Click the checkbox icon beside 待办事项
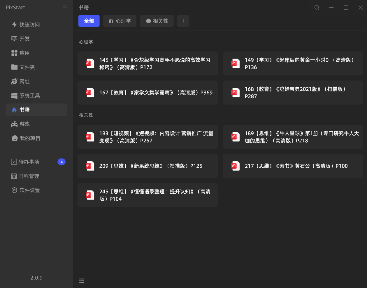This screenshot has height=288, width=367. (14, 162)
